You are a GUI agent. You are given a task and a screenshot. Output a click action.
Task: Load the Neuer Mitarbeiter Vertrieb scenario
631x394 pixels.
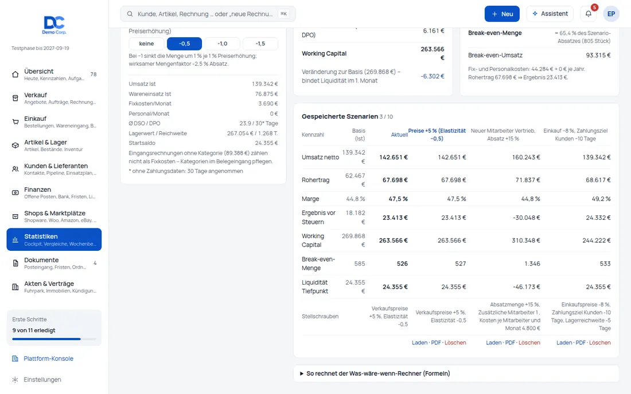(493, 342)
